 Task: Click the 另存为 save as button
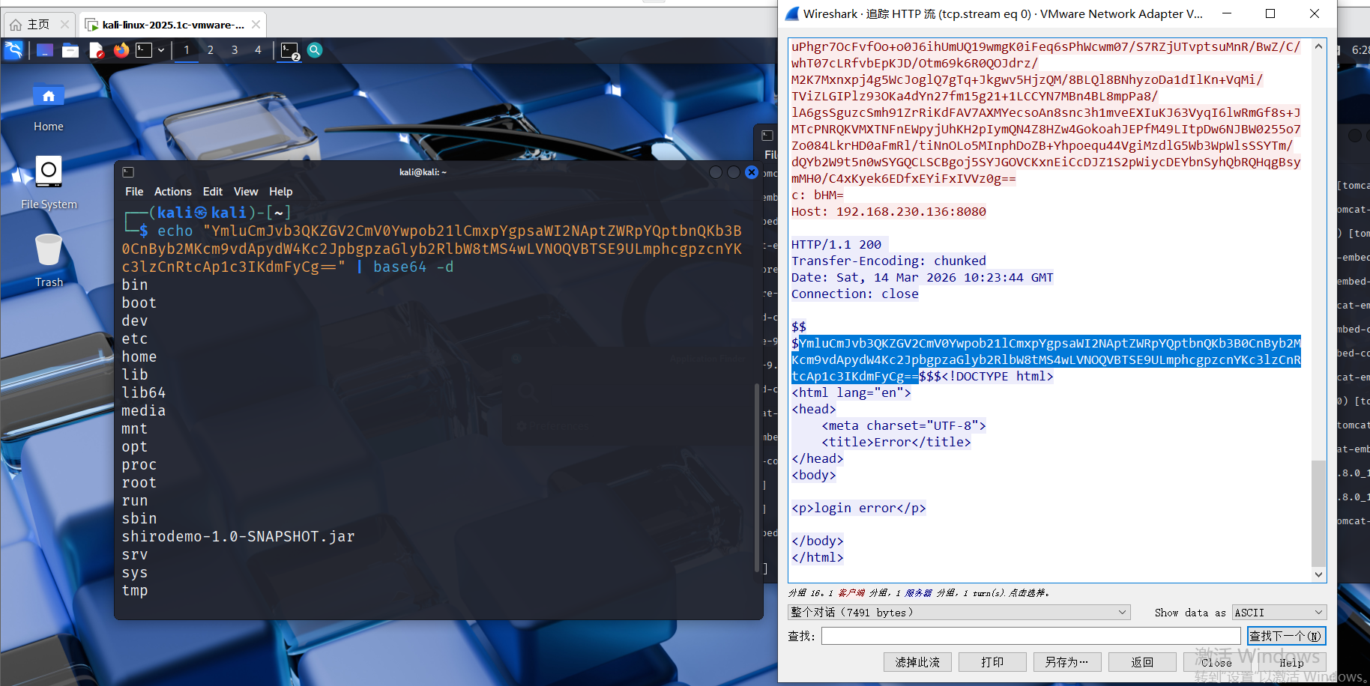pos(1067,662)
